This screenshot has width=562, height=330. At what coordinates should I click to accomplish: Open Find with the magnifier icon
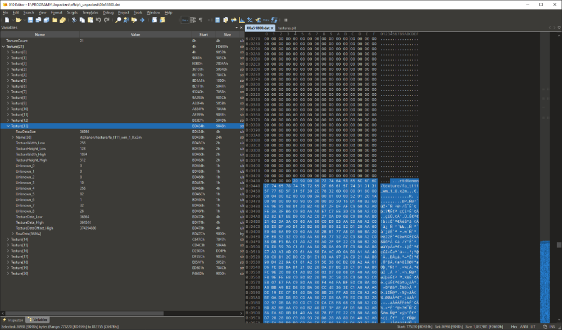point(118,20)
